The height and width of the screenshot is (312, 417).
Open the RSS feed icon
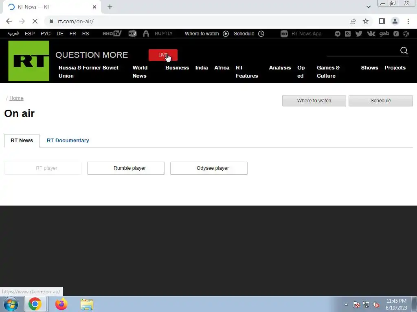(x=348, y=34)
